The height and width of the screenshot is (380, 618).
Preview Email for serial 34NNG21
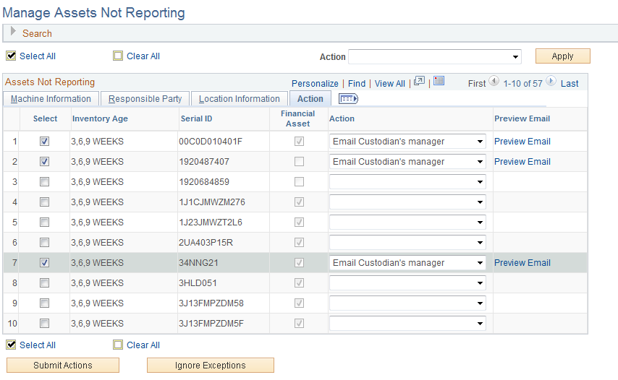point(522,263)
